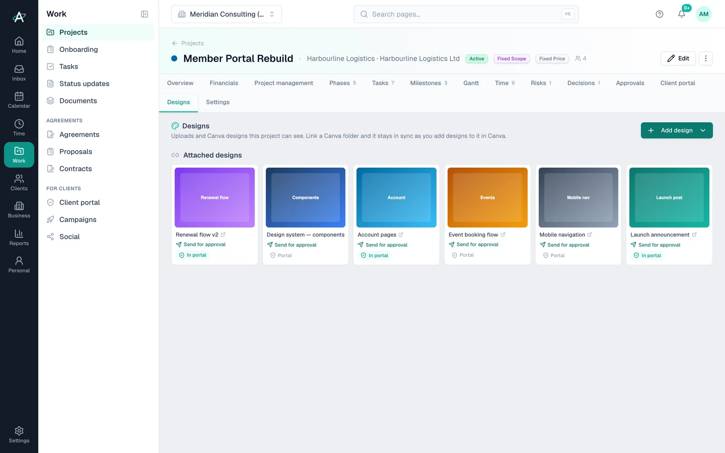
Task: Open the Milestones tab
Action: [429, 83]
